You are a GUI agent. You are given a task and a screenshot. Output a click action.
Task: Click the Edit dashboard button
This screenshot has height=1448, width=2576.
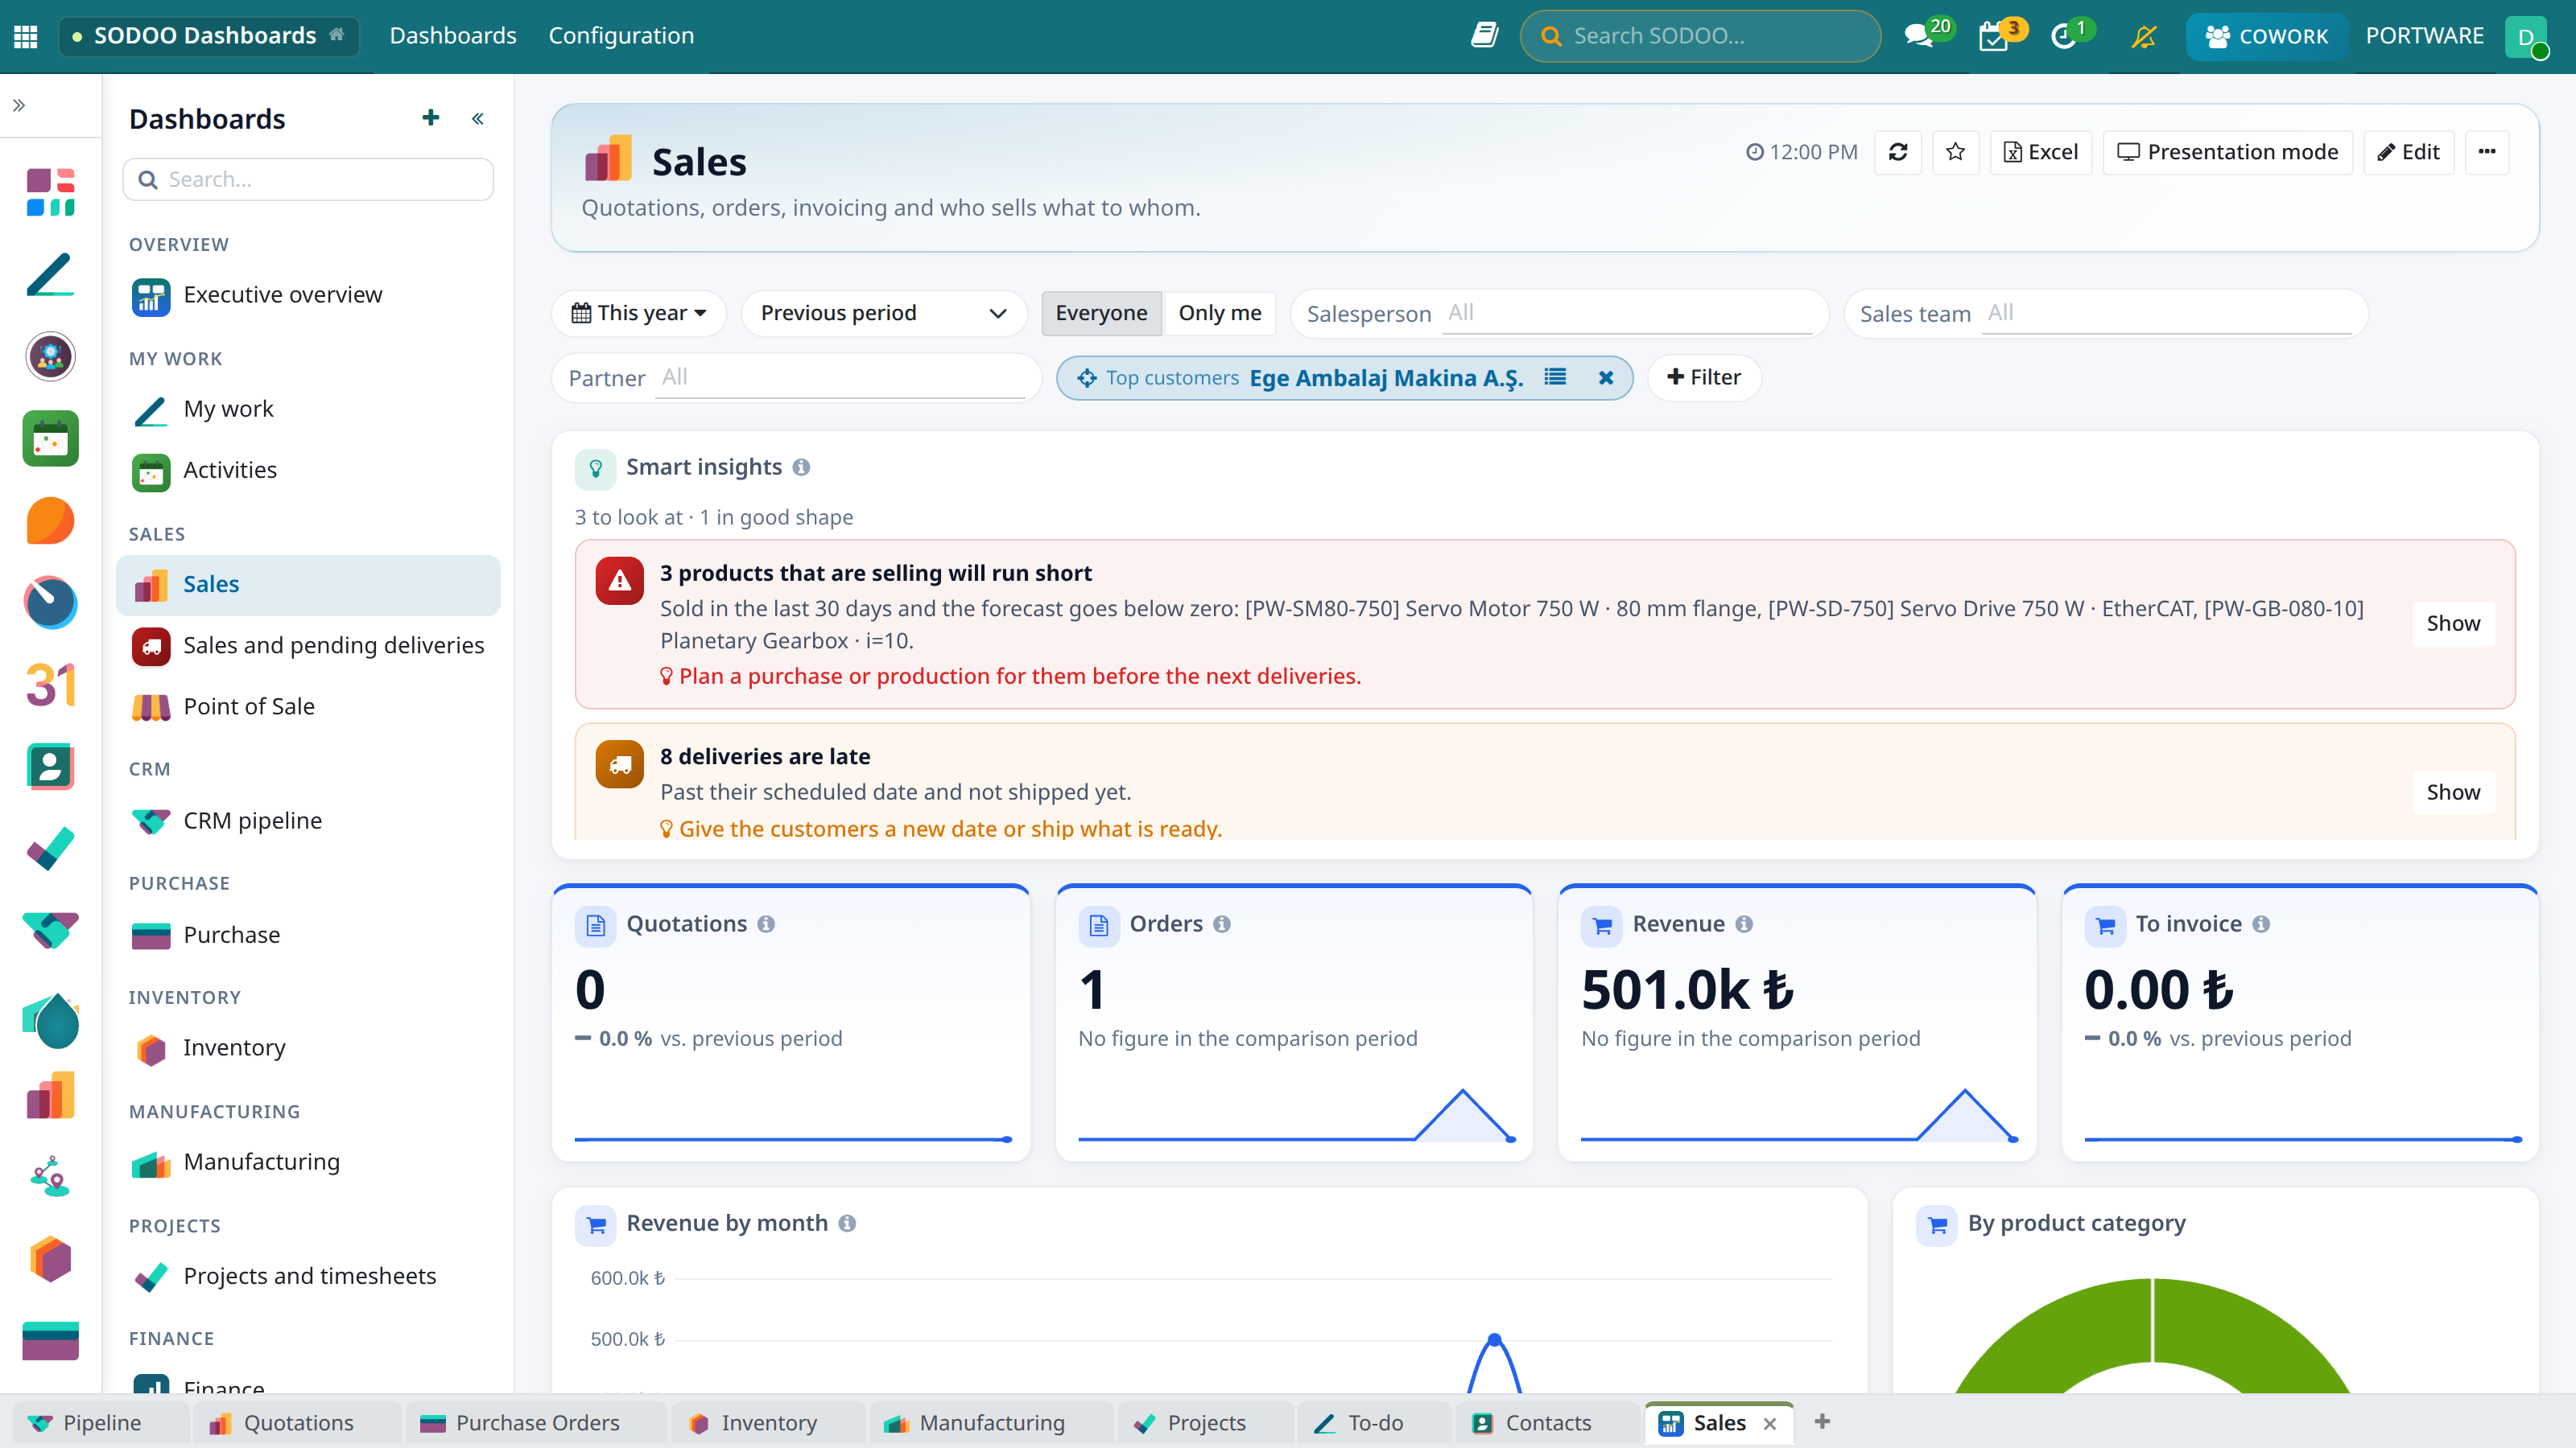pyautogui.click(x=2408, y=152)
